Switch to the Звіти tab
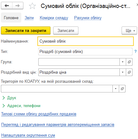 coord(29,18)
